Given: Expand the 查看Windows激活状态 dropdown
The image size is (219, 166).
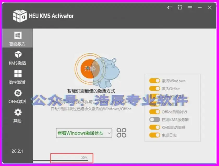Looking at the screenshot, I should point(84,133).
